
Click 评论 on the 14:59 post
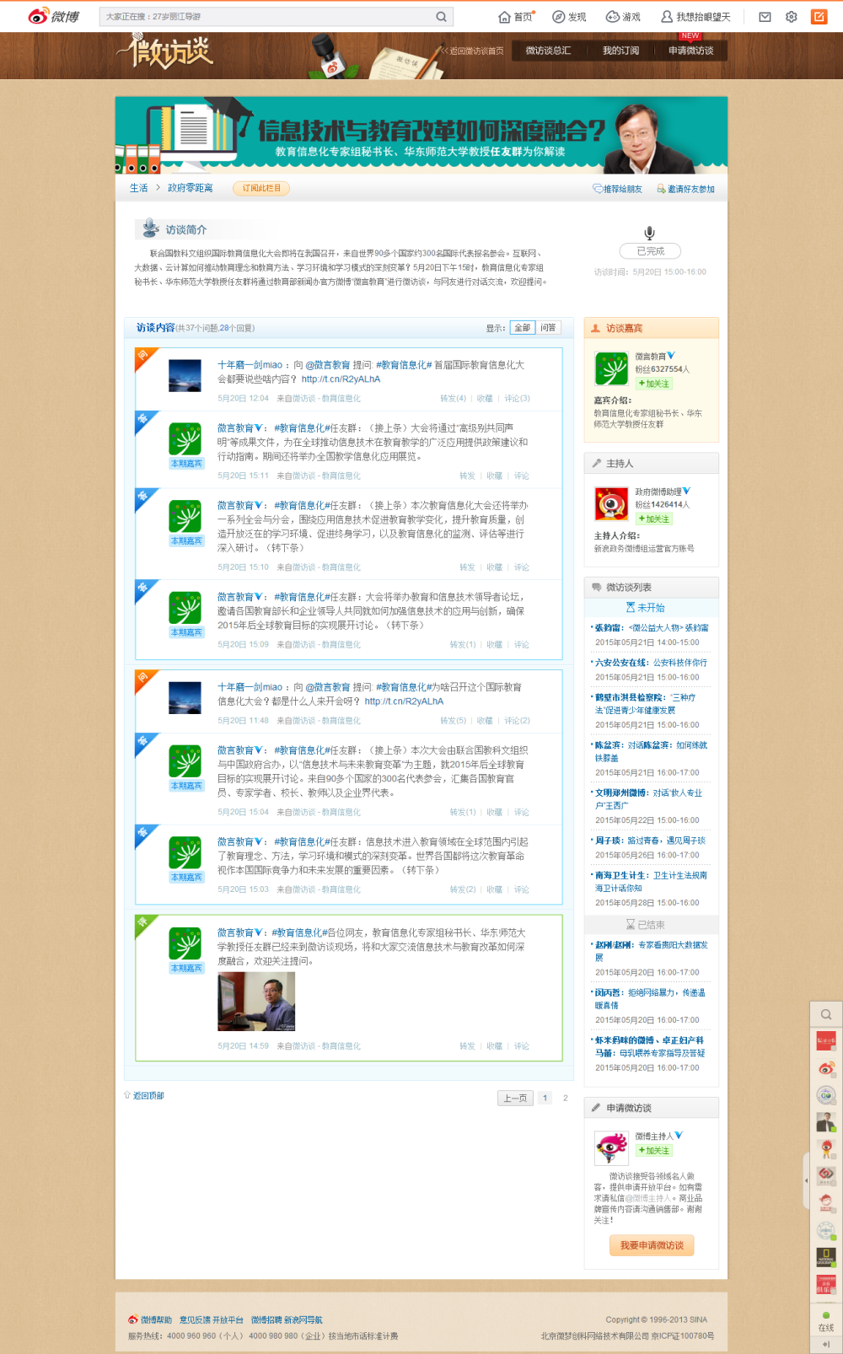tap(522, 1045)
